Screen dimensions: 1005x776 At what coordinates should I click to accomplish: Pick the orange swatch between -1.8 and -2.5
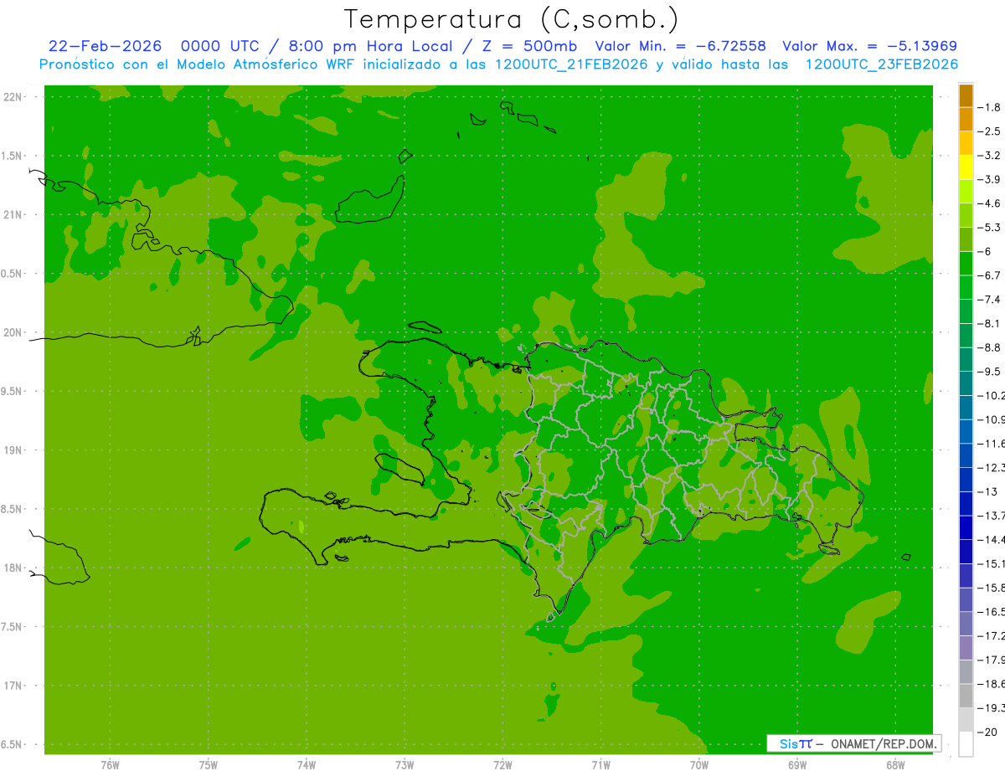pyautogui.click(x=966, y=120)
